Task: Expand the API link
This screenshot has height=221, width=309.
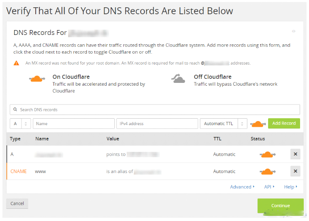Action: tap(269, 187)
